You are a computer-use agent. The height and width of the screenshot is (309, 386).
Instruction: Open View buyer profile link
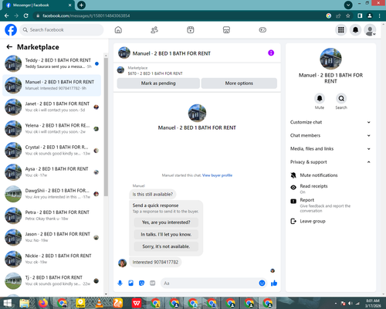[217, 175]
